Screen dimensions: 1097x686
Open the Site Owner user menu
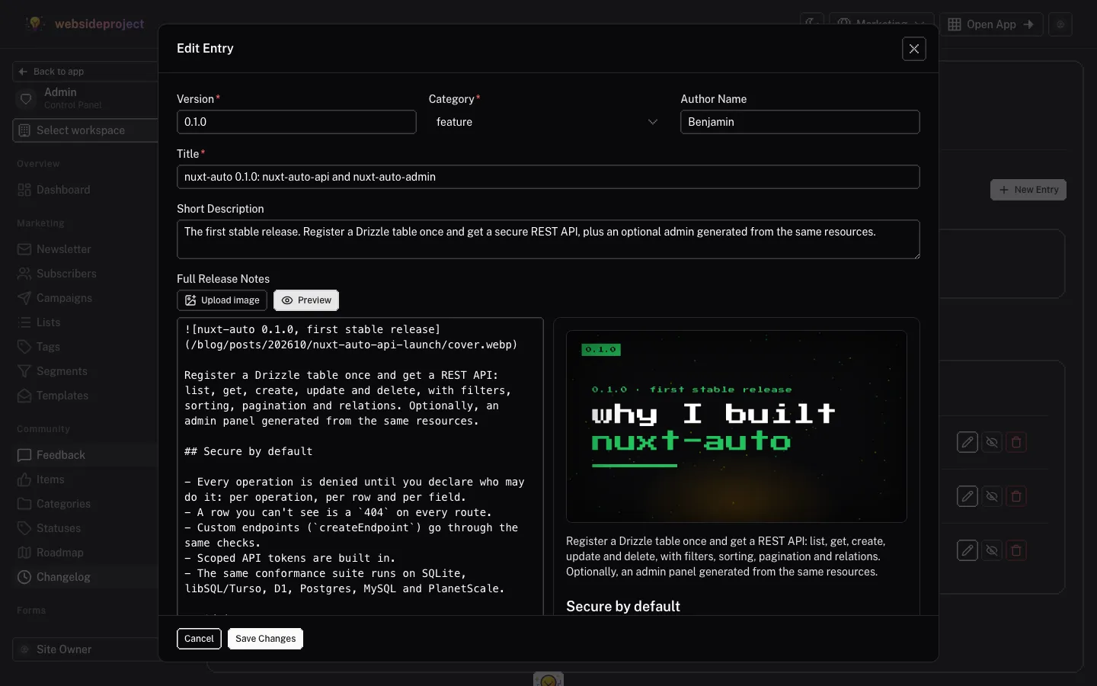[x=85, y=649]
